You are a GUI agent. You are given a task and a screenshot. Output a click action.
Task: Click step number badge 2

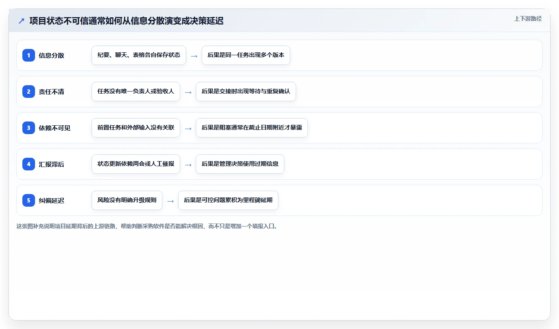coord(29,92)
